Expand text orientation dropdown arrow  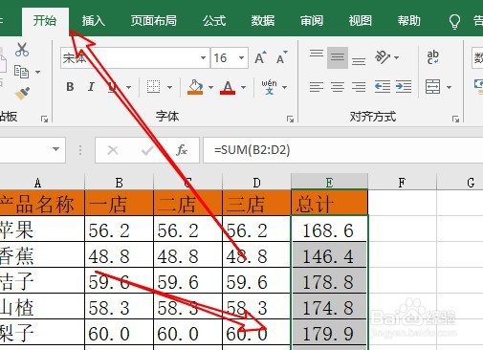(396, 57)
